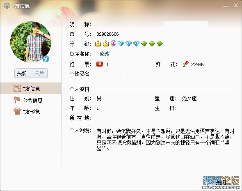Click the blue bird badge on avatar
Image resolution: width=242 pixels, height=191 pixels.
(46, 59)
